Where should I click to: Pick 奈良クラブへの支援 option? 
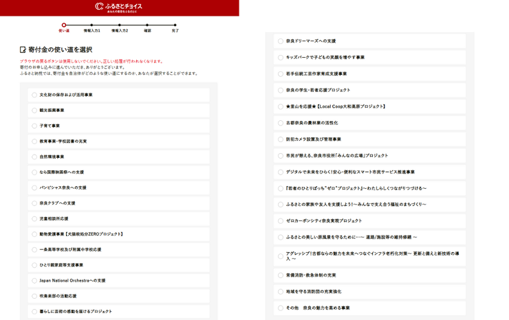tap(34, 203)
